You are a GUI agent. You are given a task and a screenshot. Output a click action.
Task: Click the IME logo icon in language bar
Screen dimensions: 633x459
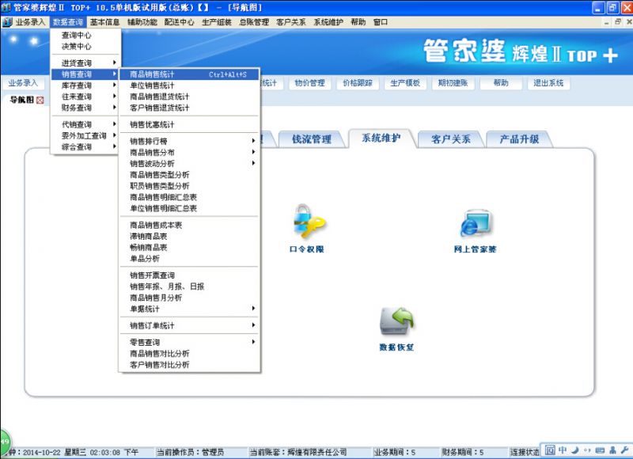tap(550, 450)
